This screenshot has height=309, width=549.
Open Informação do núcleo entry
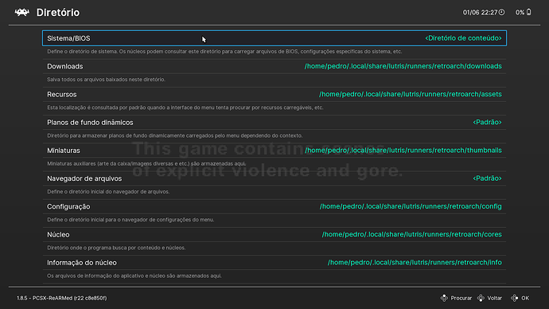coord(274,262)
